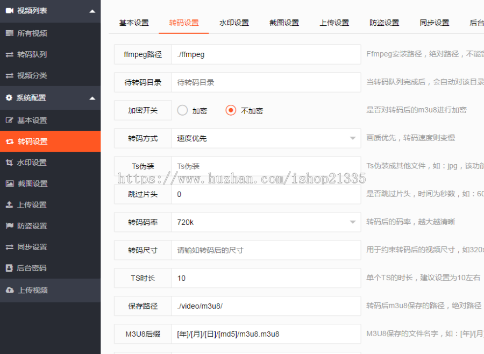The height and width of the screenshot is (354, 484).
Task: Click the picture icon beside sidebar 截图设置
Action: [10, 183]
